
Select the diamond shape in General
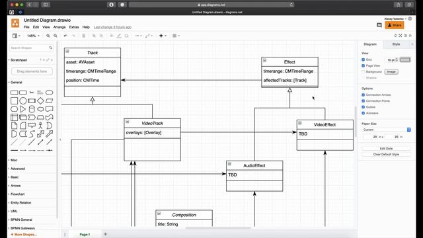[x=40, y=100]
